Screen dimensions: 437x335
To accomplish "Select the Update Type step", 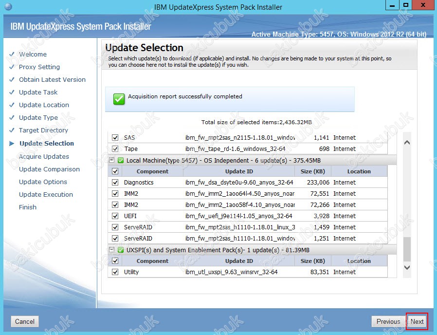I will (x=38, y=118).
